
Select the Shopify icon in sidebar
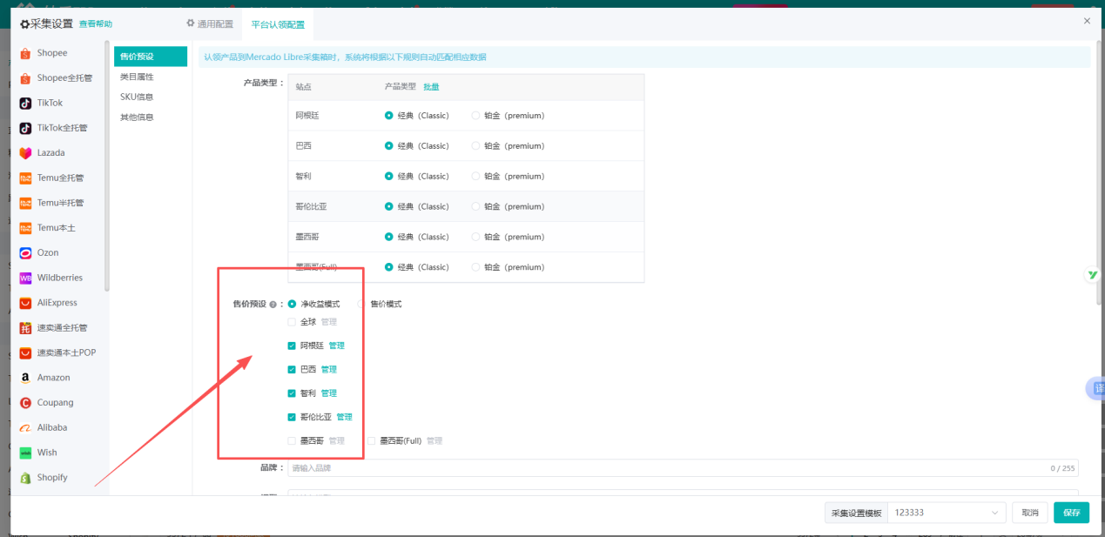click(x=26, y=478)
